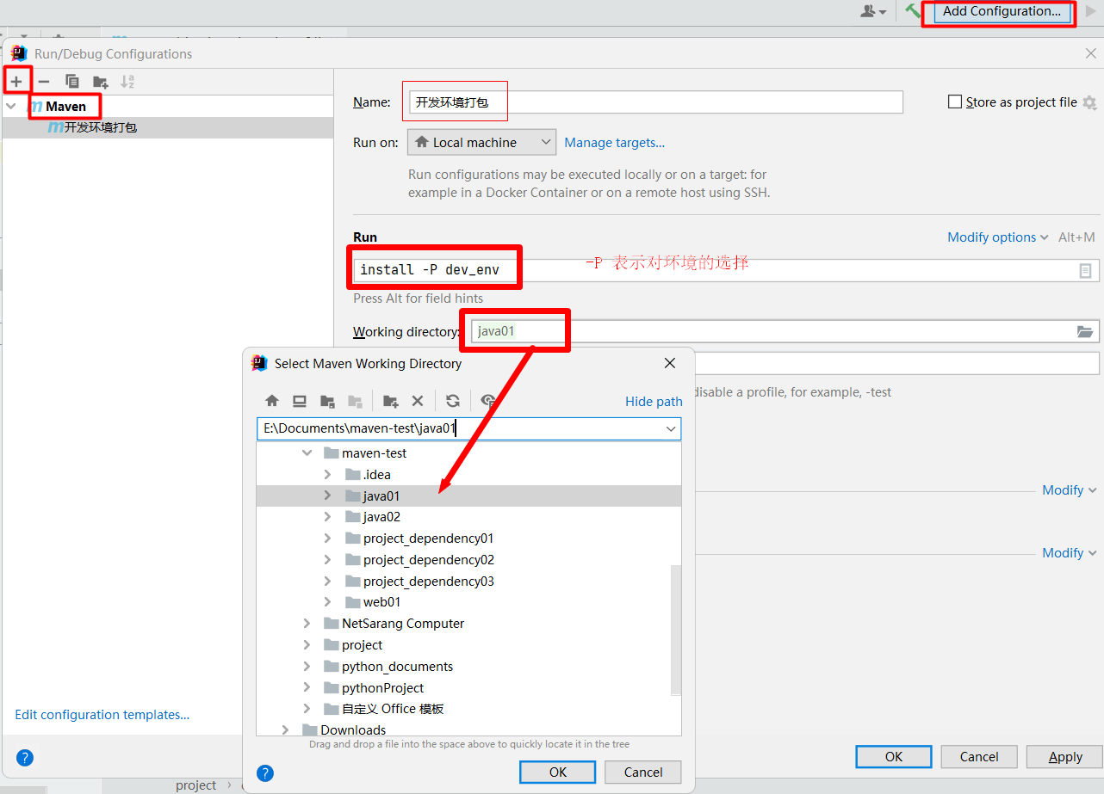This screenshot has height=794, width=1104.
Task: Collapse the maven-test folder
Action: point(307,453)
